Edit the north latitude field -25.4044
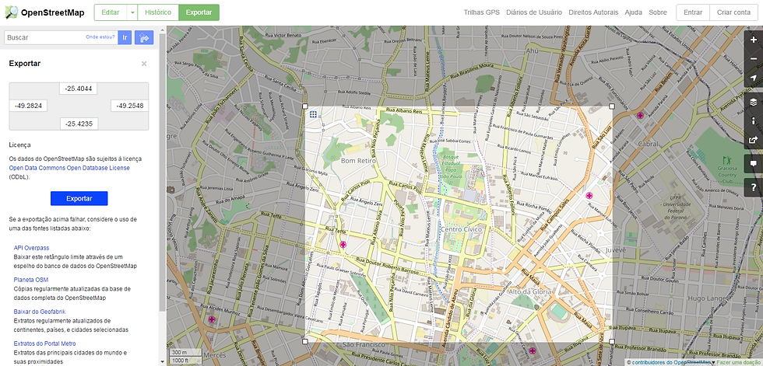Screen dimensions: 763x366 pos(79,89)
